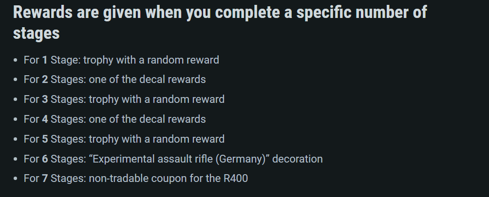Click the bold number 2 in the list
Image resolution: width=489 pixels, height=197 pixels.
click(x=45, y=80)
